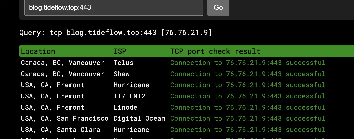354x139 pixels.
Task: Click the Vancouver location in the Shaw row
Action: click(x=62, y=74)
